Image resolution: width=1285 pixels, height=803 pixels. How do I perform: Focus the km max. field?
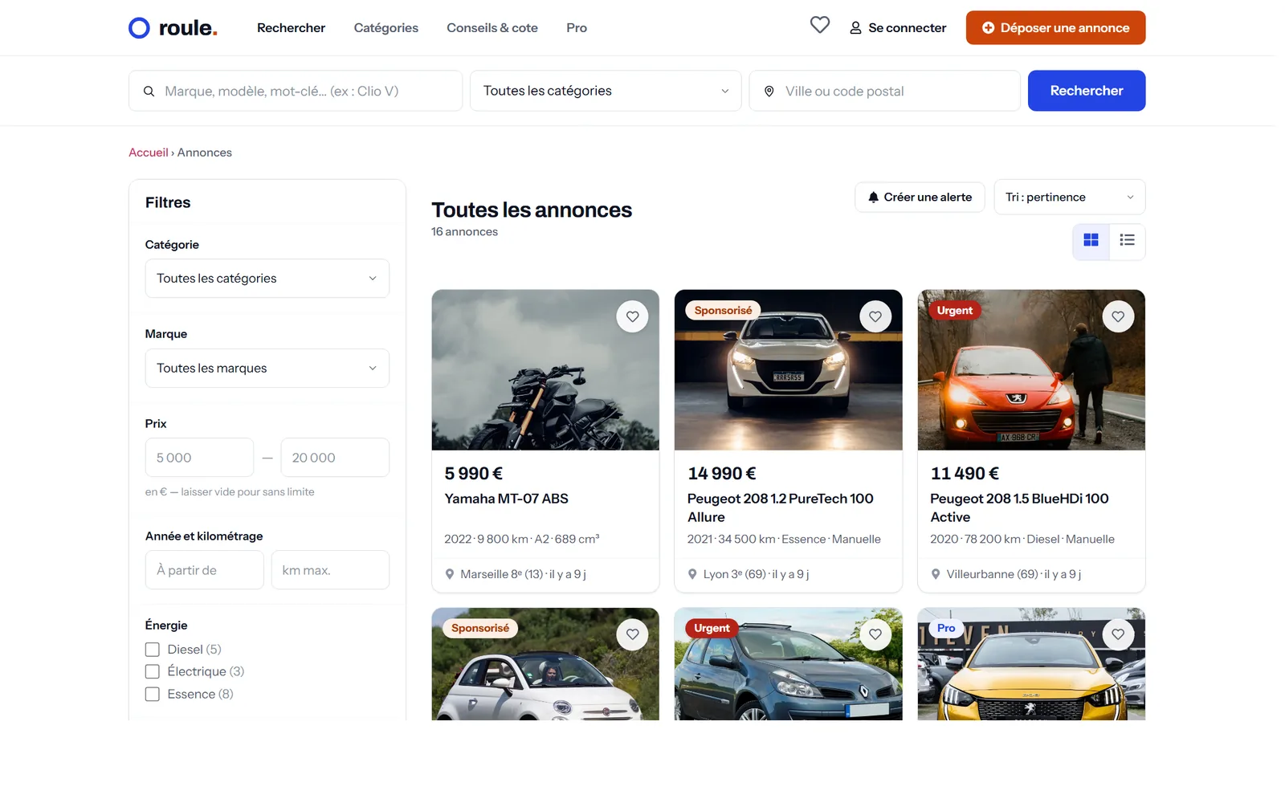330,570
